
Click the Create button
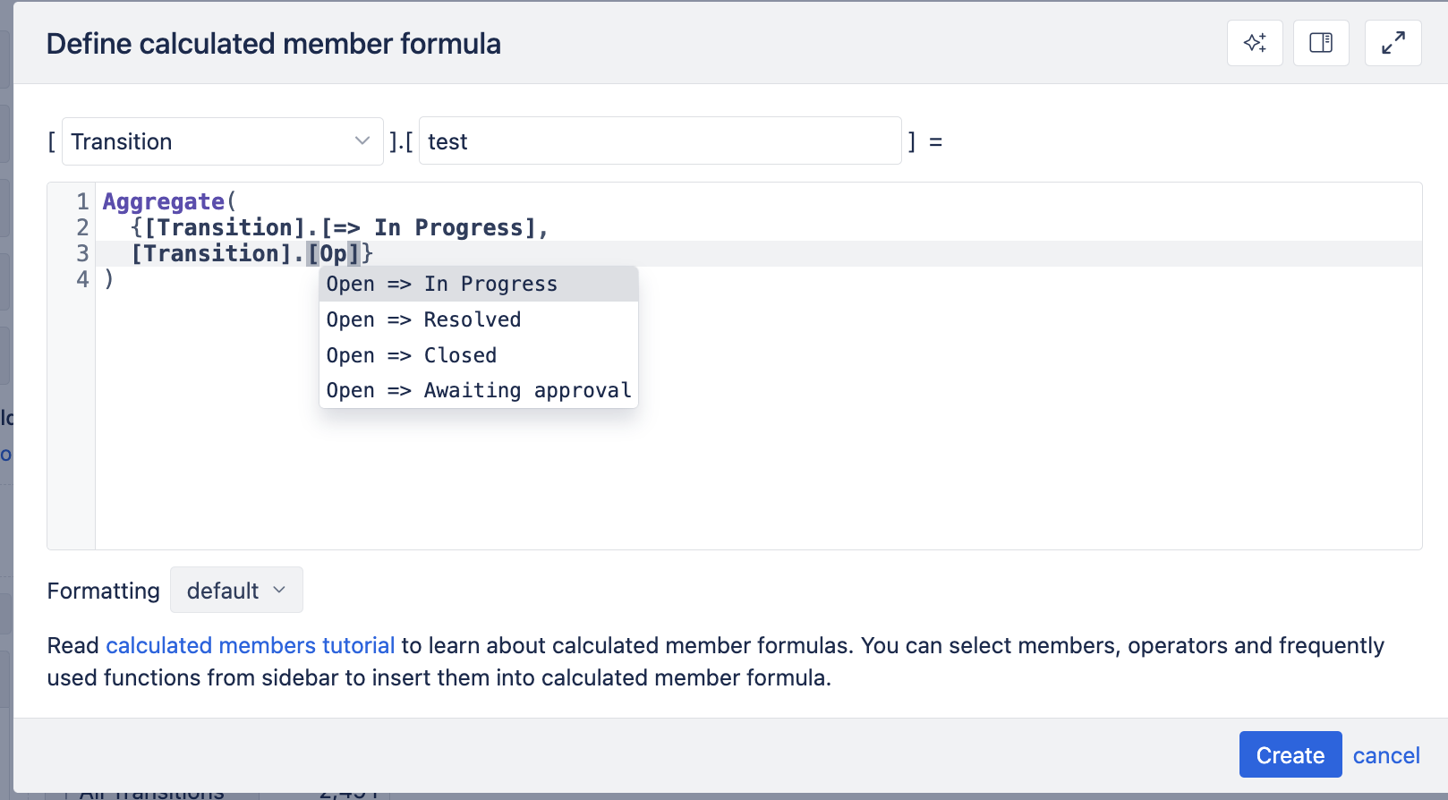coord(1290,754)
